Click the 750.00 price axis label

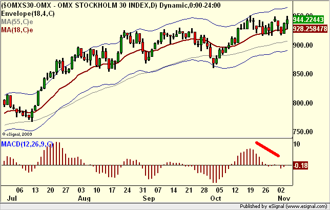[x=303, y=132]
